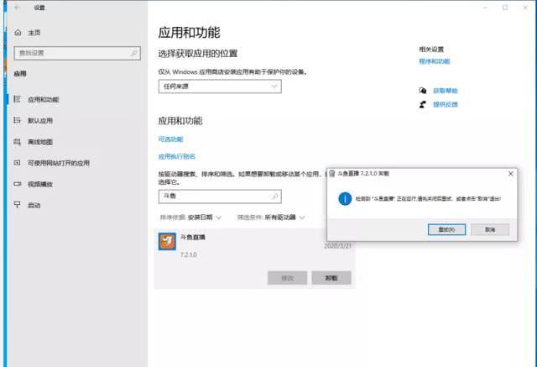Open the 应用执行别名 link
537x367 pixels.
tap(176, 156)
